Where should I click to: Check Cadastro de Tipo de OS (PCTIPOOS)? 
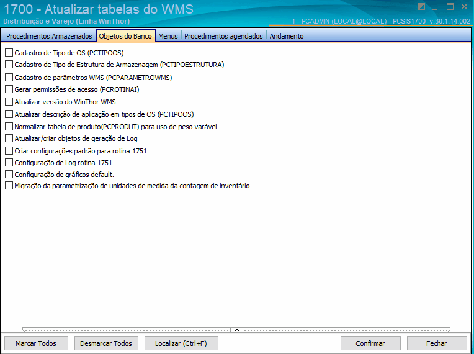[x=9, y=53]
